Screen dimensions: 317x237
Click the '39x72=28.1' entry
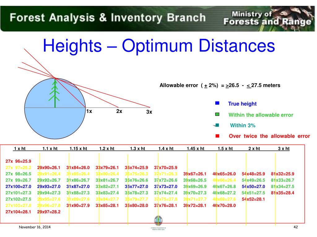[195, 206]
